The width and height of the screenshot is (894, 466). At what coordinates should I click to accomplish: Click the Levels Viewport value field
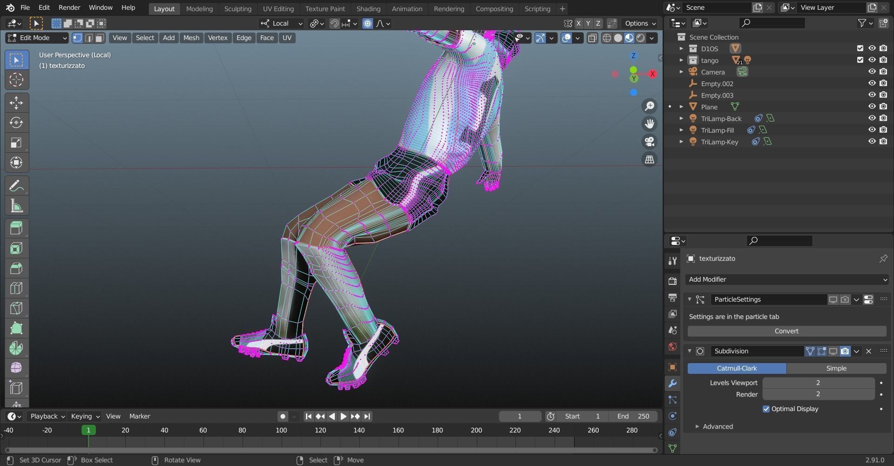coord(818,383)
